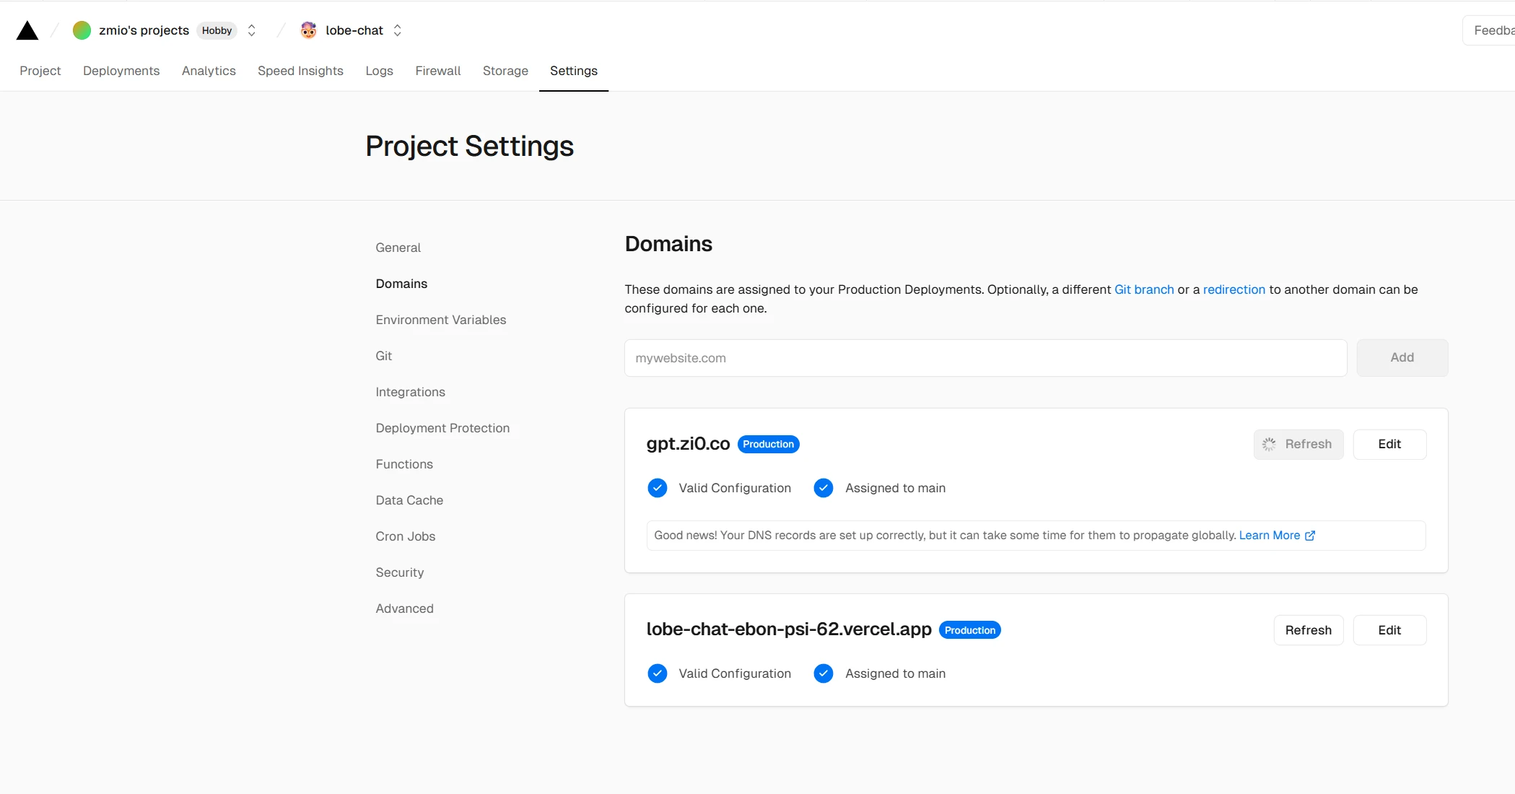Open Git settings in sidebar
1515x794 pixels.
point(384,356)
